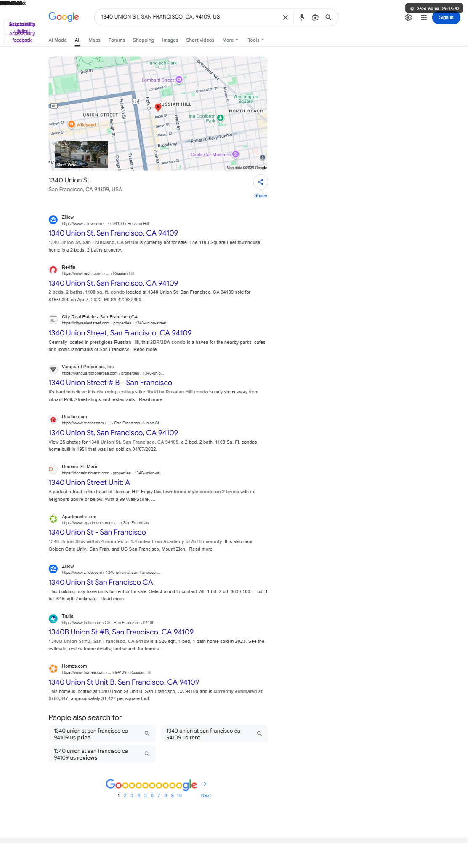Open quick settings gear icon
Screen dimensions: 473x843
(x=409, y=18)
